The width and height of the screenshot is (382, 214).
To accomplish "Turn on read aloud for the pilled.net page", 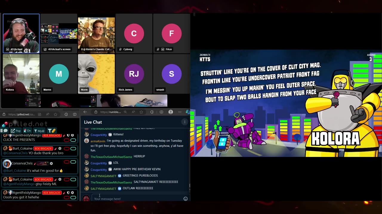I will [x=47, y=114].
